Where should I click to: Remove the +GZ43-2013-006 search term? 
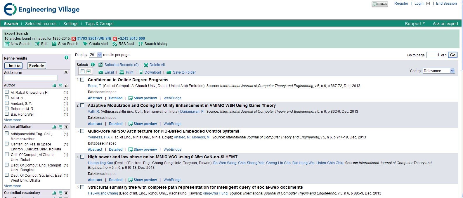click(x=115, y=39)
